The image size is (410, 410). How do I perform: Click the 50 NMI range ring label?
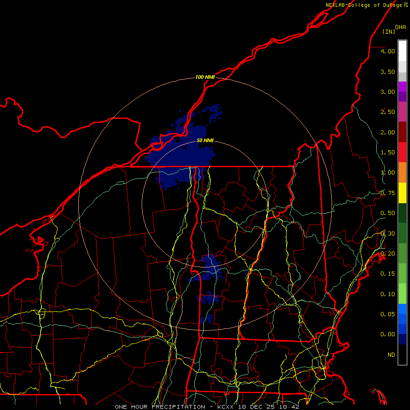pyautogui.click(x=205, y=140)
